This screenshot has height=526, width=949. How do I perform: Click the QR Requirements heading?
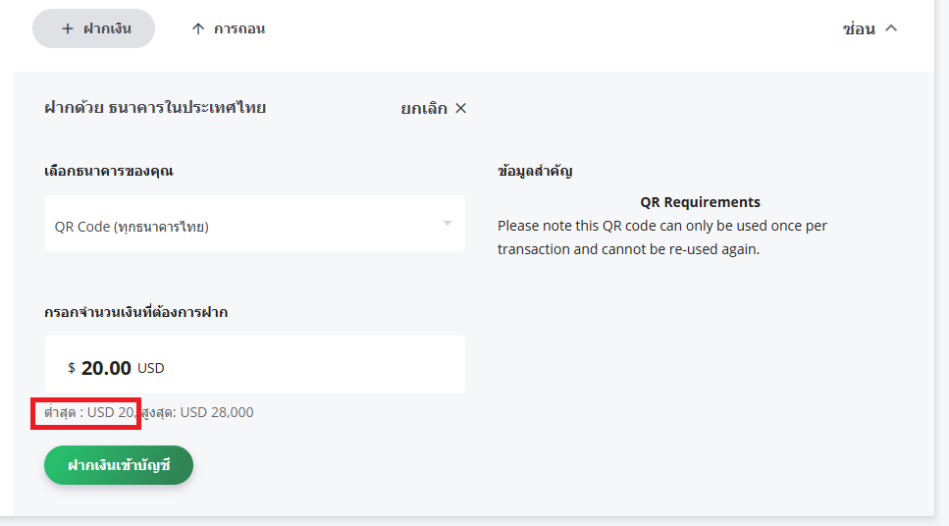click(x=700, y=202)
